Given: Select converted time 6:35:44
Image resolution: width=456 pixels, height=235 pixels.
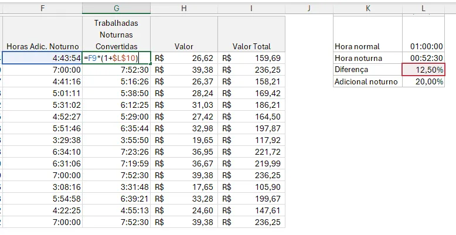Looking at the screenshot, I should click(116, 128).
